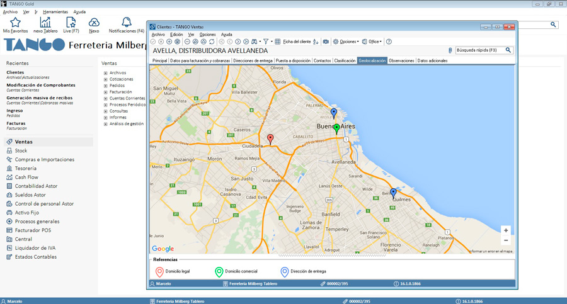Switch to the Clasificación tab

click(345, 60)
